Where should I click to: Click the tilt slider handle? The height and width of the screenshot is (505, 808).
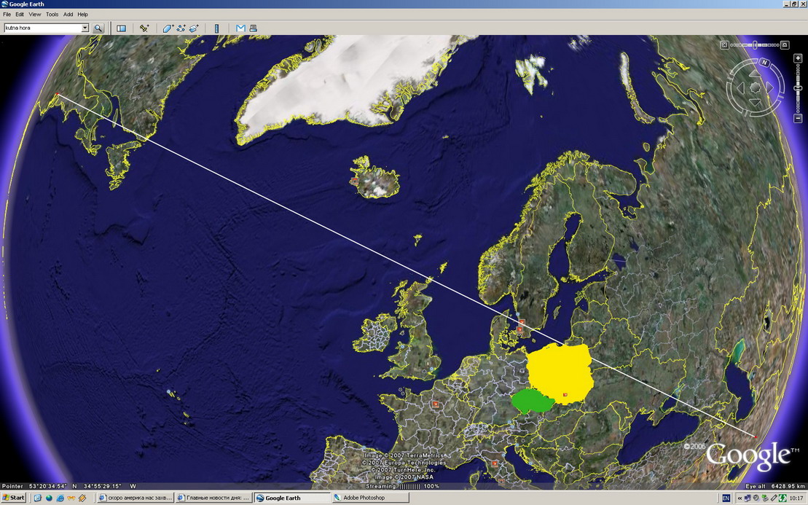755,45
